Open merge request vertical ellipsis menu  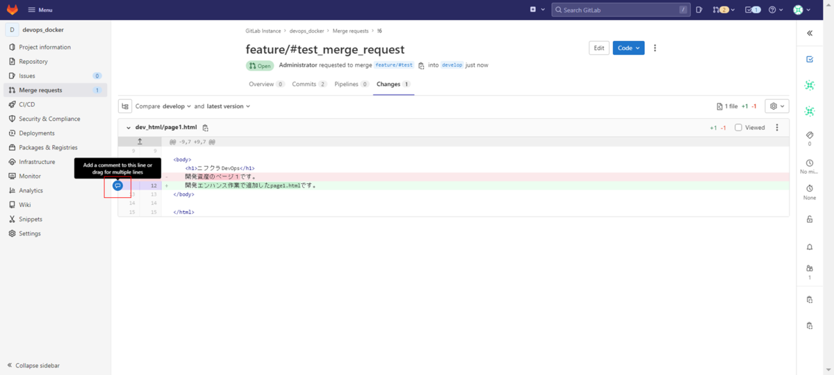pos(655,48)
